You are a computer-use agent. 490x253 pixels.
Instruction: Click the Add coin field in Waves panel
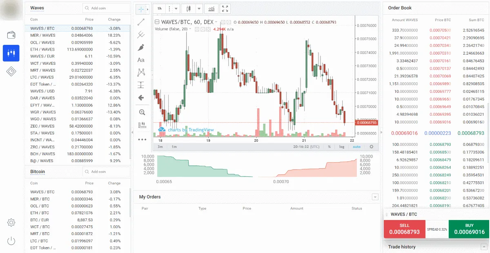coord(107,8)
